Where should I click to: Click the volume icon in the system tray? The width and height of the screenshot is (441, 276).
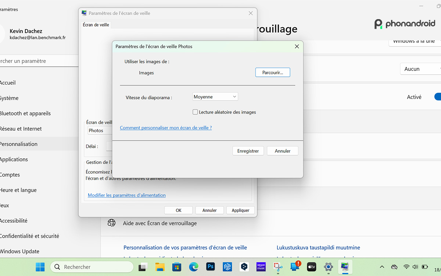point(415,267)
